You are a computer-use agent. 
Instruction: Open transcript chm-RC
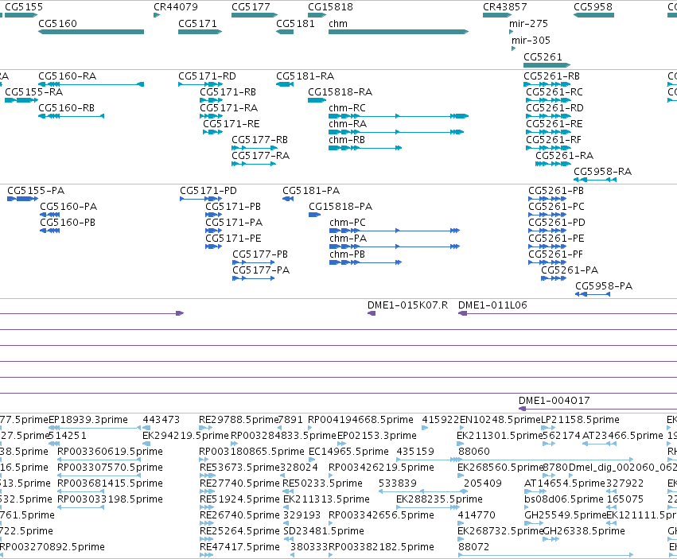pos(347,108)
